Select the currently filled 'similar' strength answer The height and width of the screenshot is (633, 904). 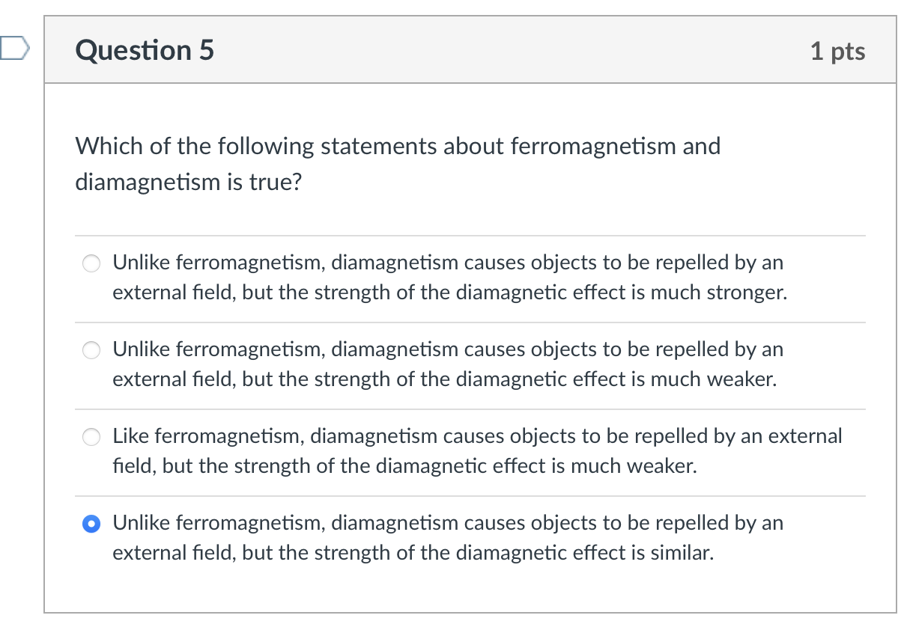[91, 524]
